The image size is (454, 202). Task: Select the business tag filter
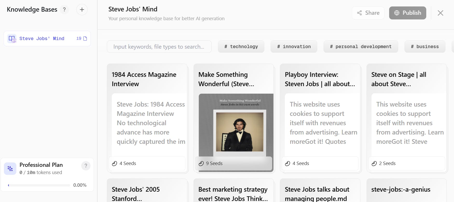tap(425, 47)
